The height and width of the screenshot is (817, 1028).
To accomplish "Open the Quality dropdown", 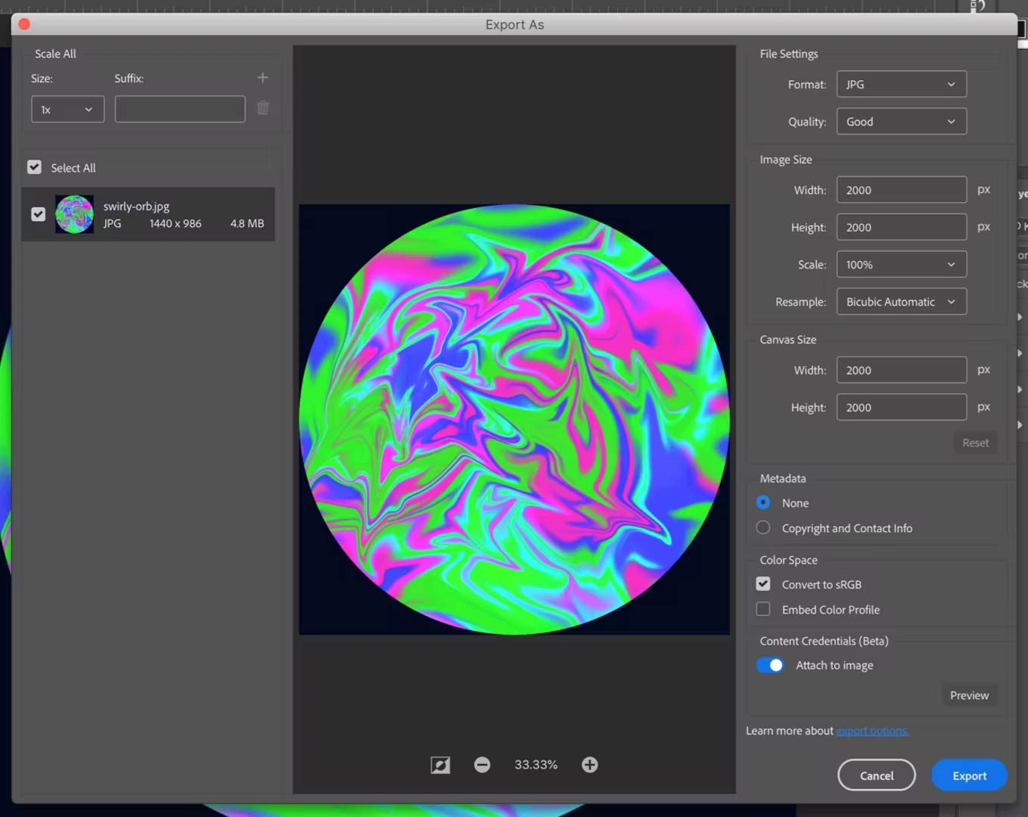I will [x=901, y=121].
